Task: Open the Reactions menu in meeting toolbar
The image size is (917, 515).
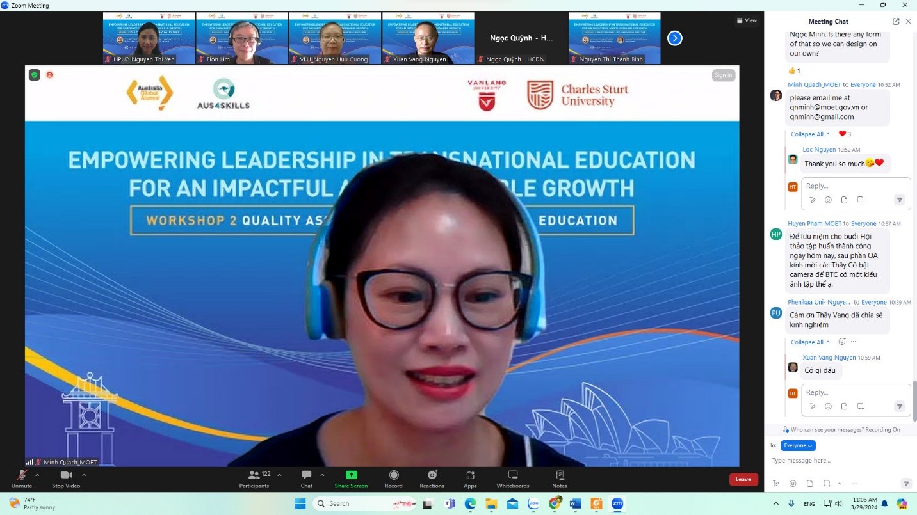Action: click(432, 479)
